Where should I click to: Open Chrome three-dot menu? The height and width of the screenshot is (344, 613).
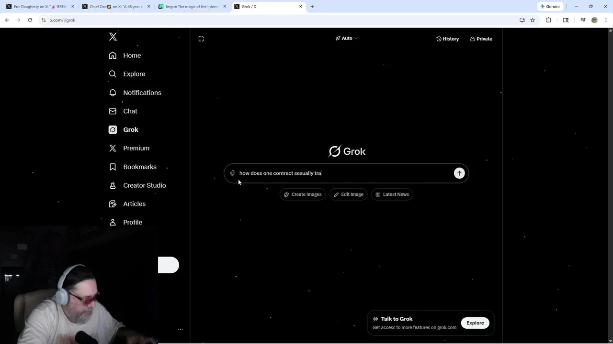(x=606, y=20)
